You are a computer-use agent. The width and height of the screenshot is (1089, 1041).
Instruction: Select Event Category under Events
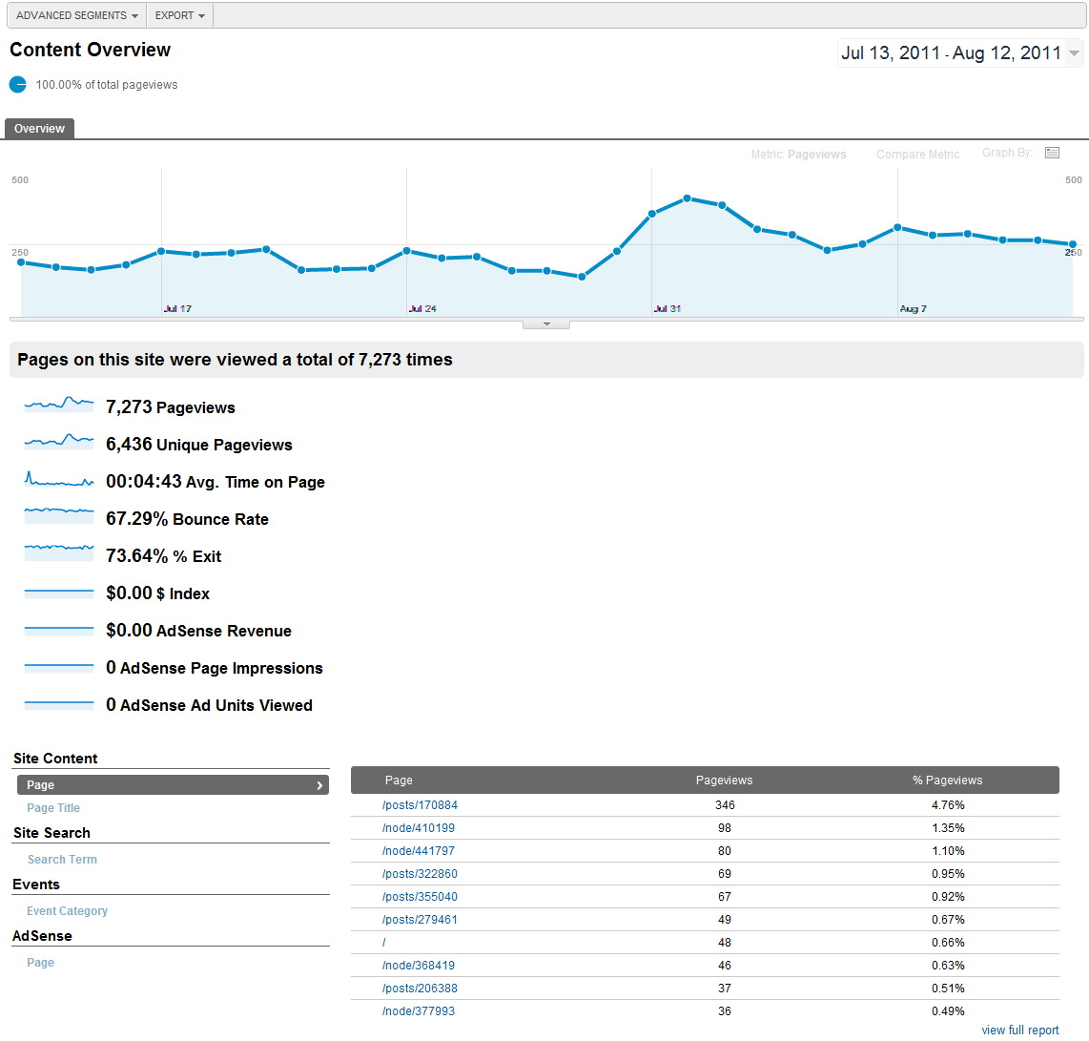(68, 910)
